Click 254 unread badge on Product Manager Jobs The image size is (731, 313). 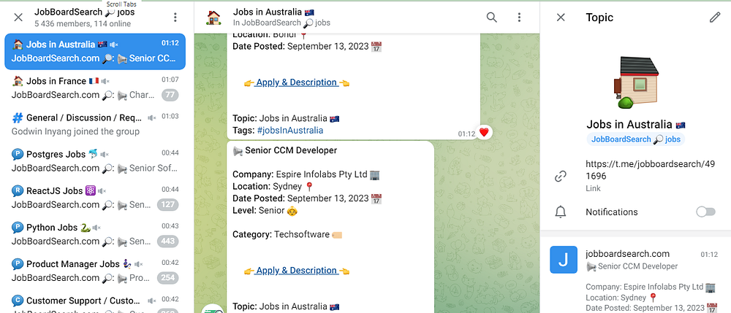168,278
